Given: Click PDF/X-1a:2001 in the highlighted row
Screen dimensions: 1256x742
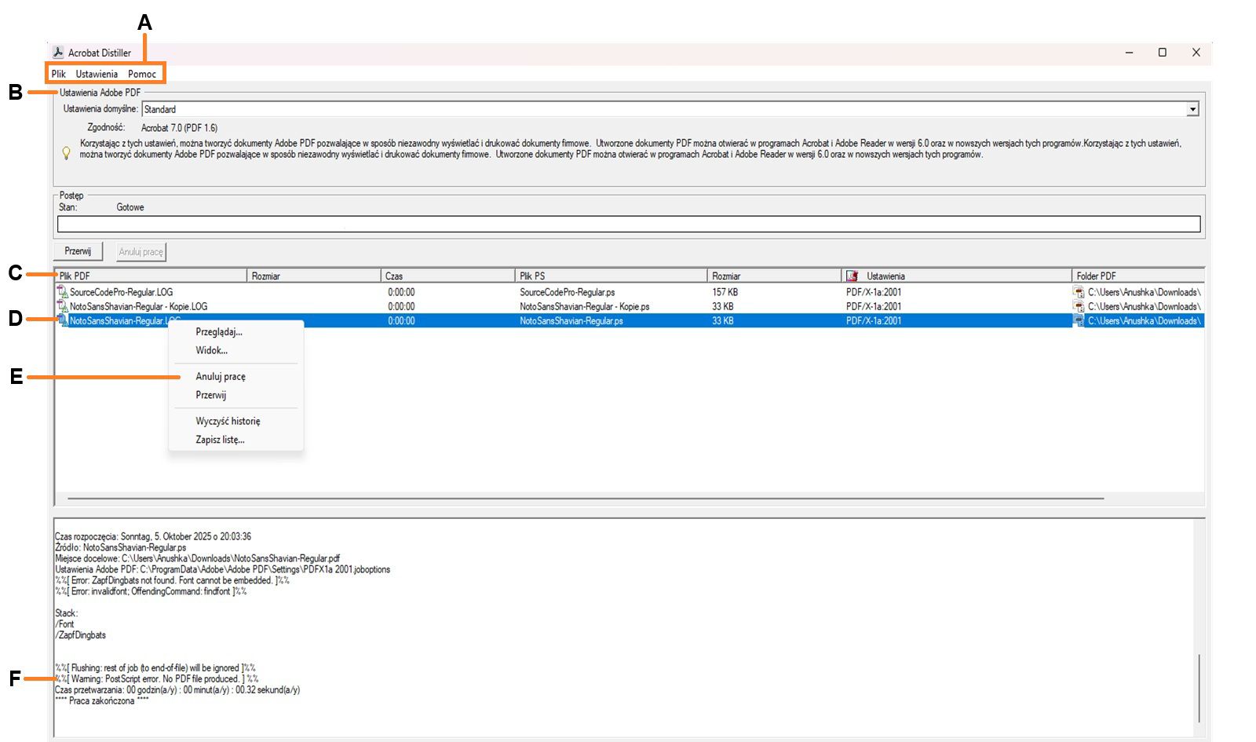Looking at the screenshot, I should (x=874, y=320).
